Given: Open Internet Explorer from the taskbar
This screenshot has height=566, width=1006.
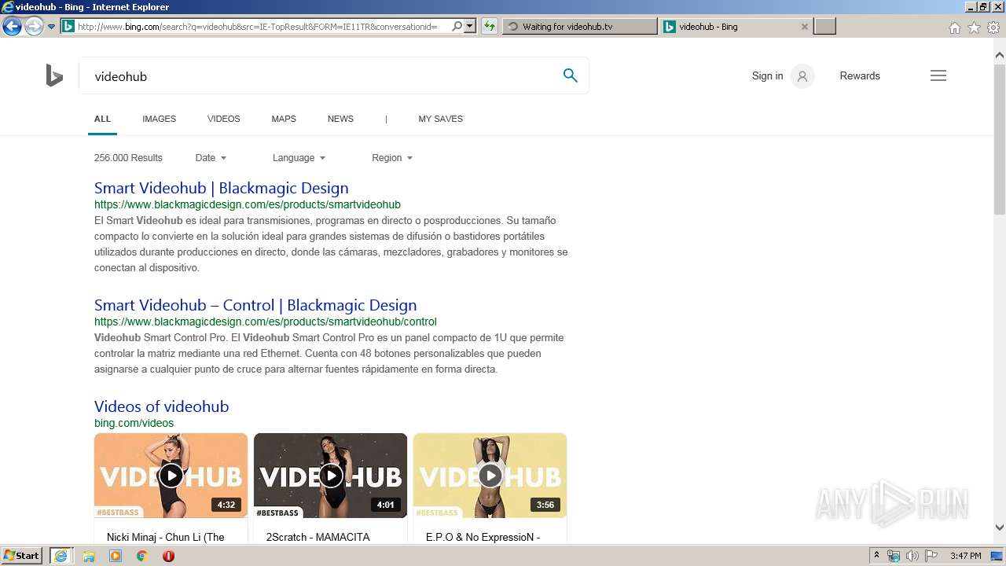Looking at the screenshot, I should tap(61, 556).
